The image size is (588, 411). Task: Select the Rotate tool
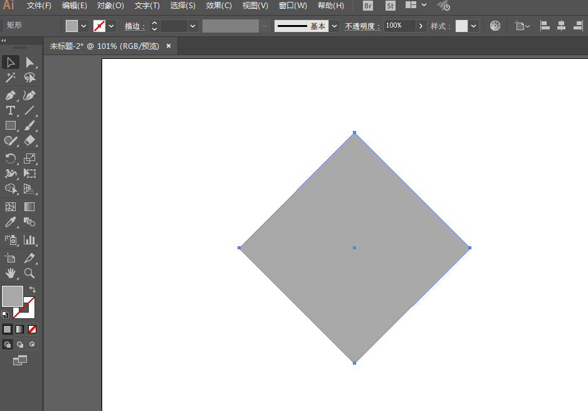coord(11,159)
